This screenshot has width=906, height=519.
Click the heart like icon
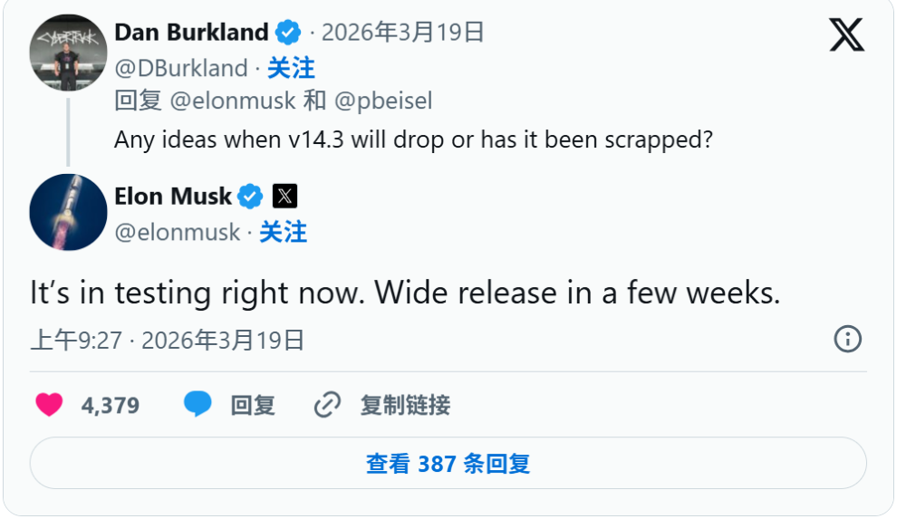[49, 404]
